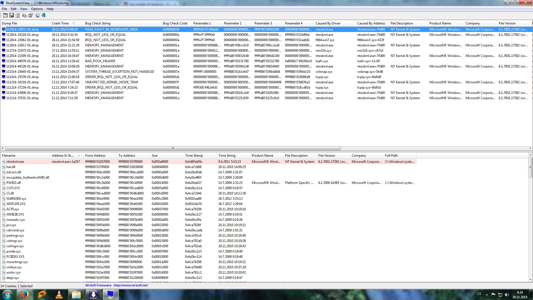This screenshot has width=533, height=300.
Task: Click the Properties toolbar icon
Action: click(x=31, y=15)
